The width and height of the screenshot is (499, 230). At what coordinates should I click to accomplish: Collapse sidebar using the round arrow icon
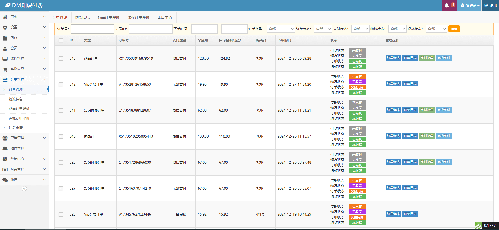pos(24,189)
